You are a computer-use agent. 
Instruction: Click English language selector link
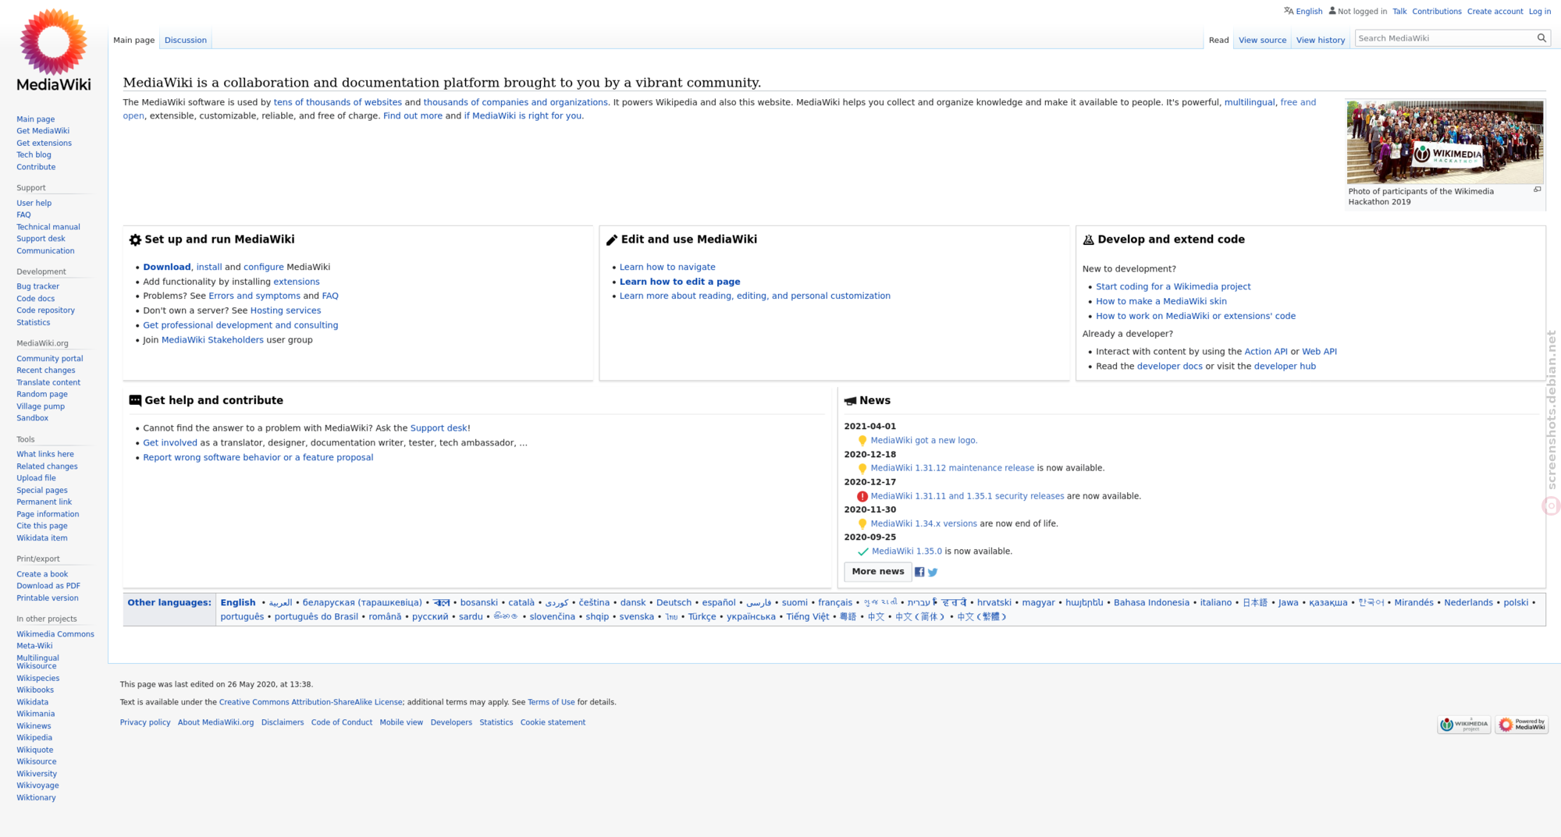click(1309, 11)
